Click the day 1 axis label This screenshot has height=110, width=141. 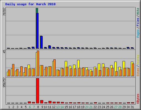click(x=9, y=107)
